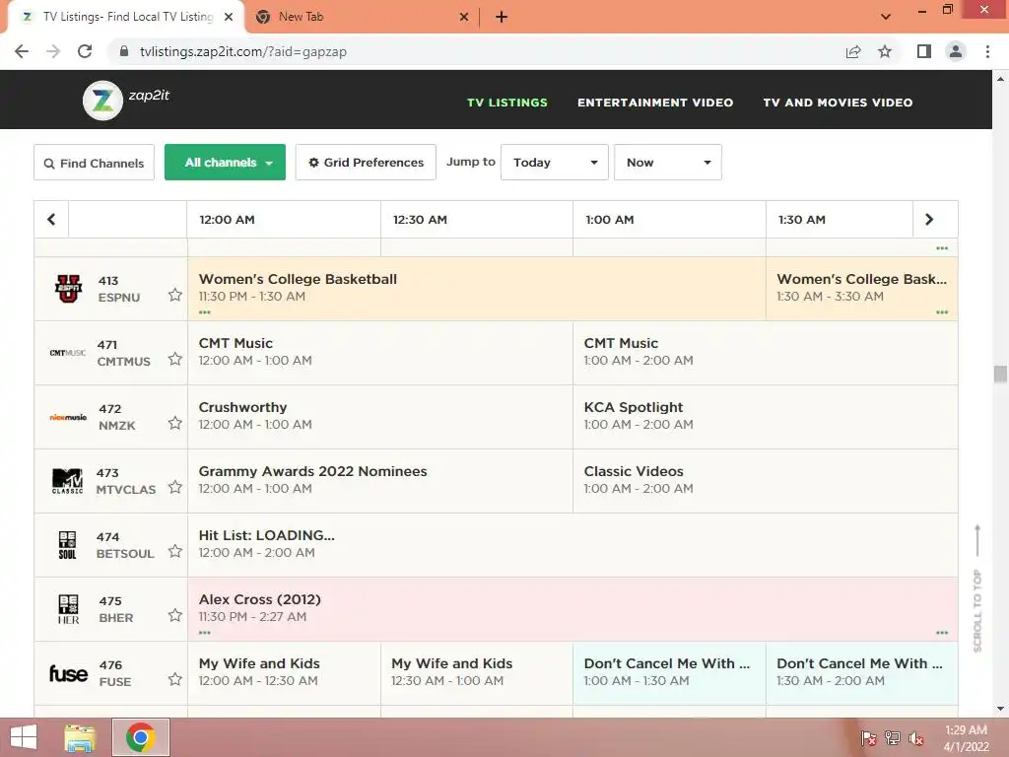This screenshot has height=757, width=1009.
Task: Go back with browser back arrow
Action: (x=22, y=51)
